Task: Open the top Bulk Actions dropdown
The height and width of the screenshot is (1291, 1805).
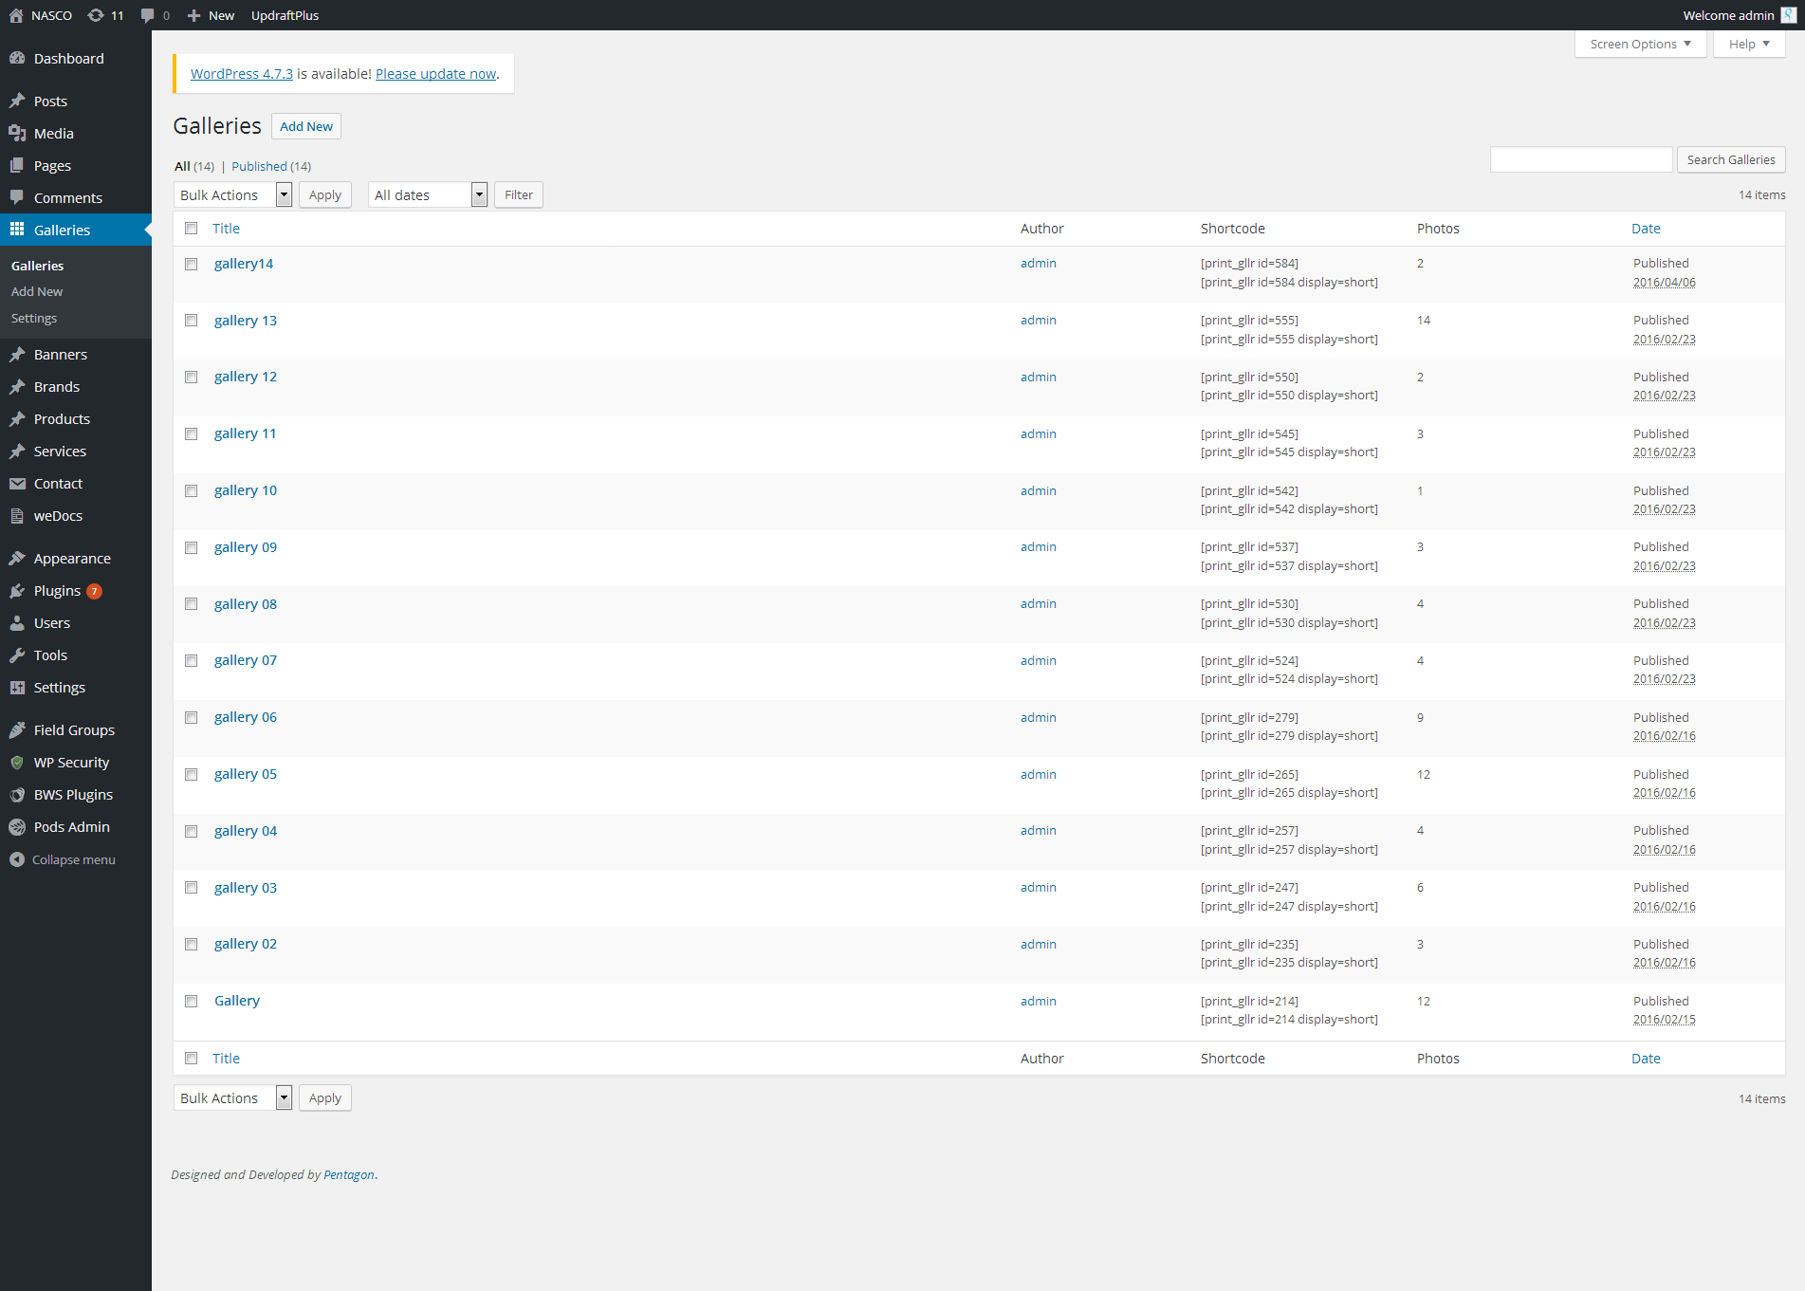Action: [232, 195]
